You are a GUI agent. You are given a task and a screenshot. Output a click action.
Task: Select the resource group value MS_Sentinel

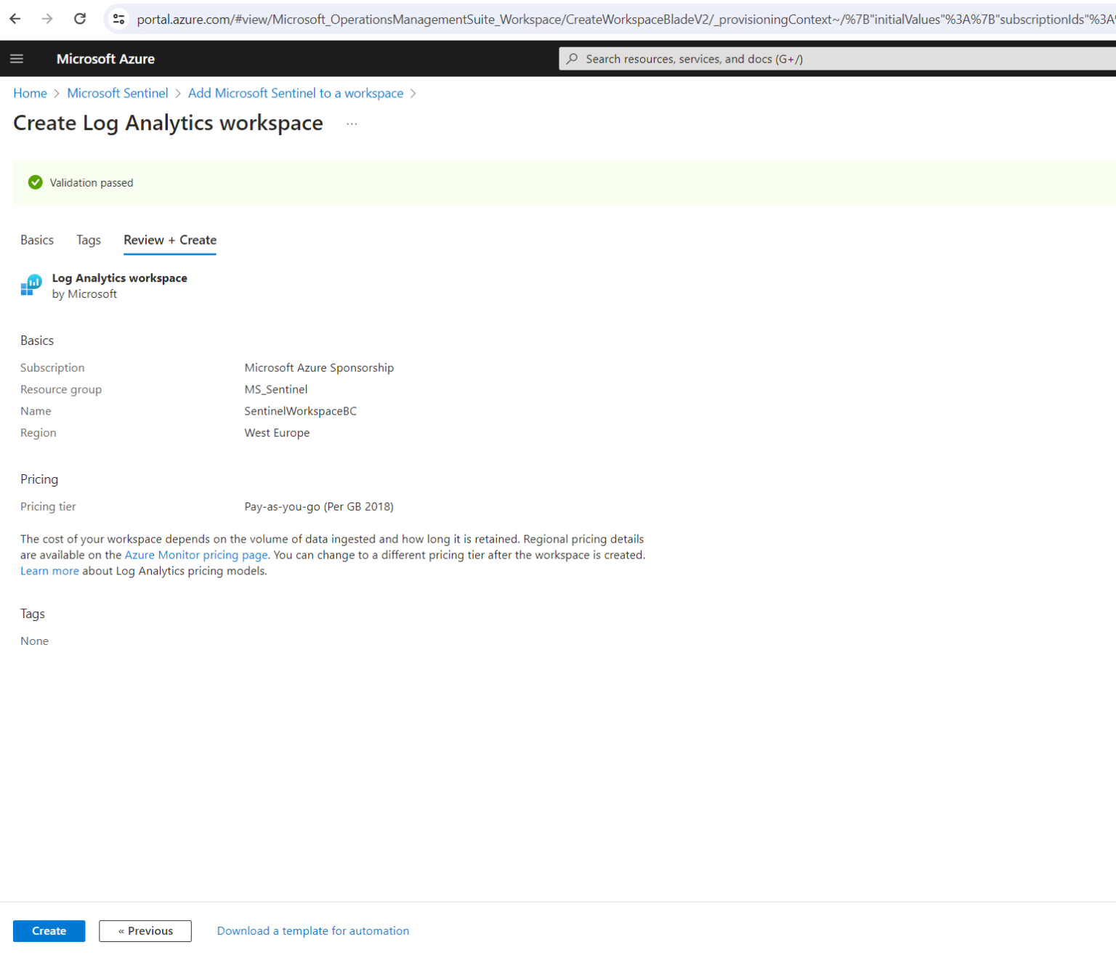pos(276,389)
